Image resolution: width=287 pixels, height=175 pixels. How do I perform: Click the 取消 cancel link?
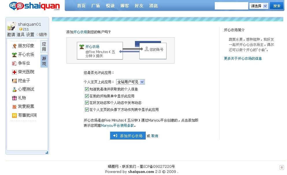(155, 136)
